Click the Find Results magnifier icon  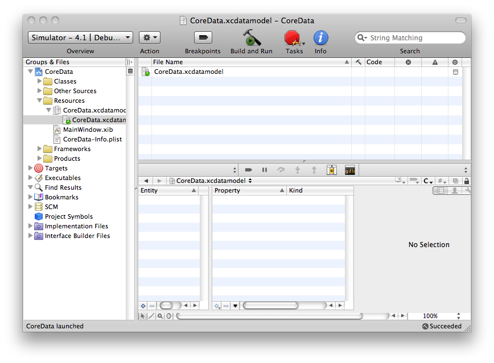pyautogui.click(x=39, y=187)
